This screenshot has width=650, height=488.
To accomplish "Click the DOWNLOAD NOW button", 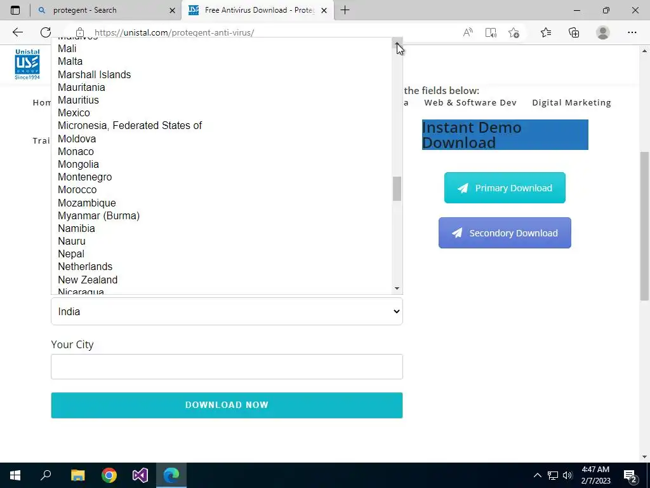I will tap(227, 405).
